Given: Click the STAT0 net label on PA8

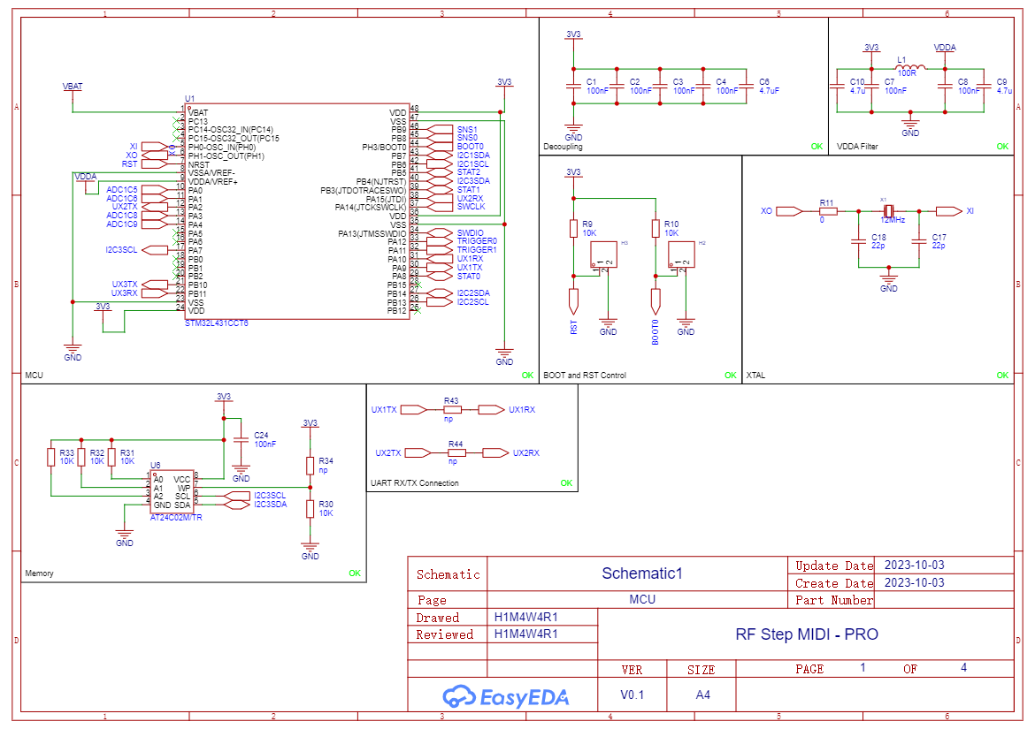Looking at the screenshot, I should 469,277.
